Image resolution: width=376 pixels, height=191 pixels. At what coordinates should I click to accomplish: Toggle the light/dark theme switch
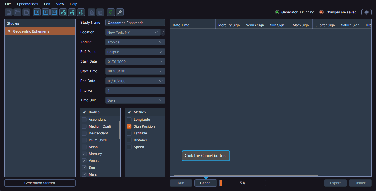[x=366, y=12]
